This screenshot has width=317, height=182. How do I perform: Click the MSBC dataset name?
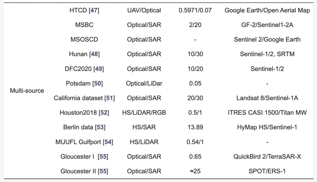pos(84,25)
